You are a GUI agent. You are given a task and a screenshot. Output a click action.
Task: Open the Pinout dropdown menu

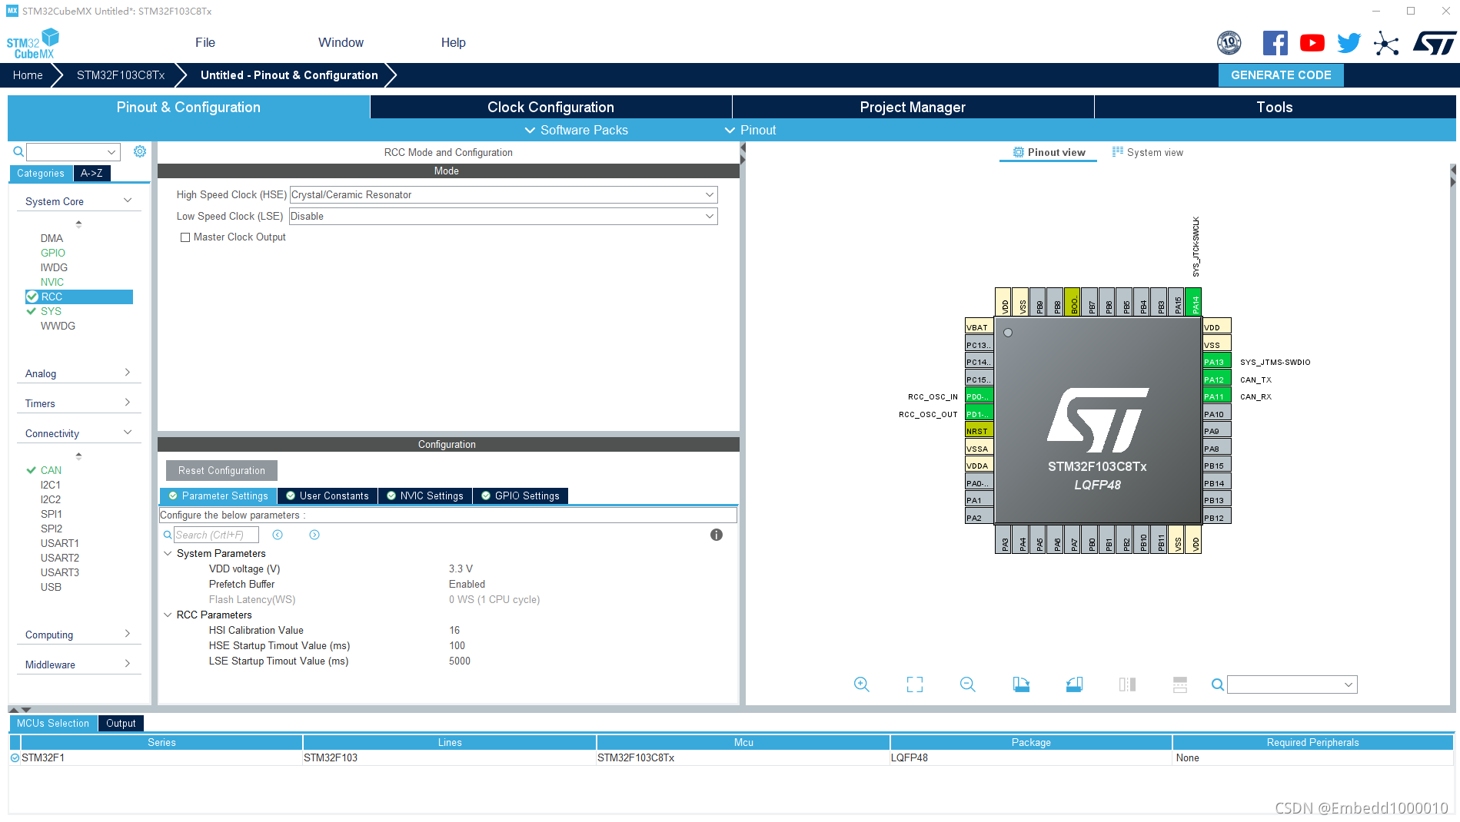[750, 130]
